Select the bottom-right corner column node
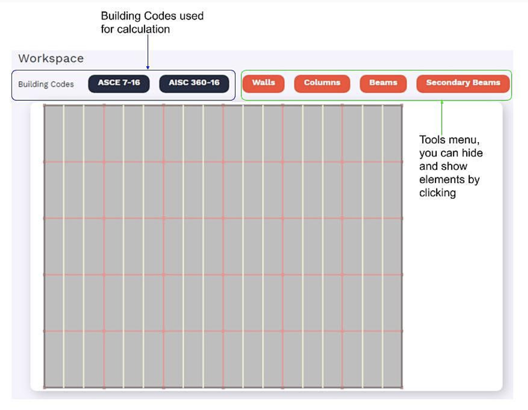The image size is (528, 410). tap(402, 387)
